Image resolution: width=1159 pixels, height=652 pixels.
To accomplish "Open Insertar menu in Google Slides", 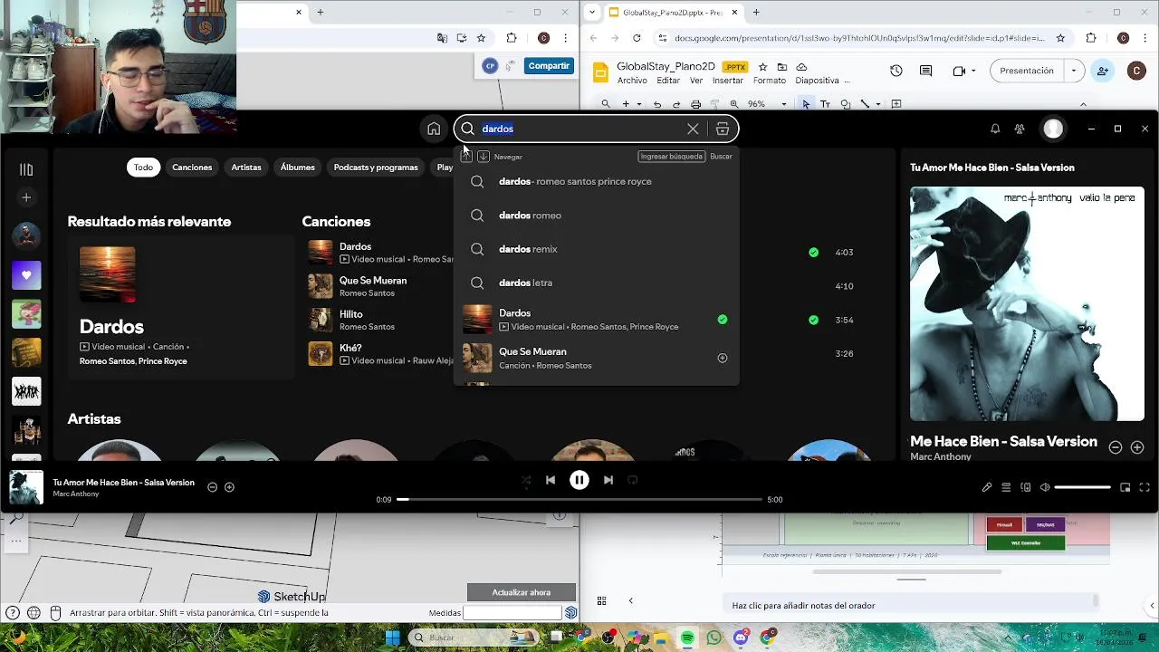I will [x=728, y=81].
